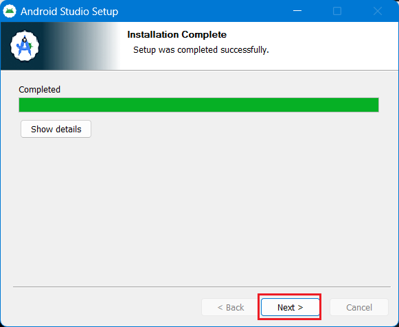The height and width of the screenshot is (327, 399).
Task: Click the greyed-out close X icon
Action: pos(378,11)
